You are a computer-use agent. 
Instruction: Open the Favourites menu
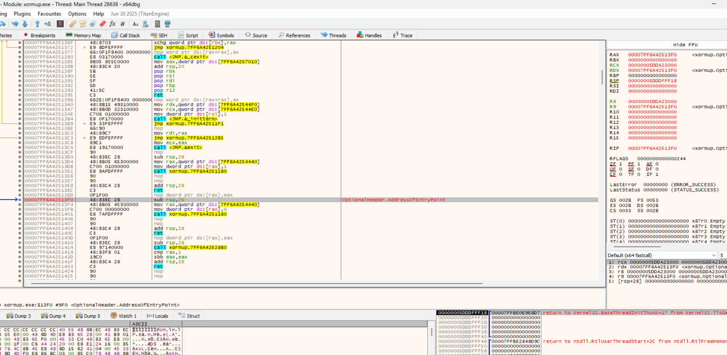pos(49,14)
